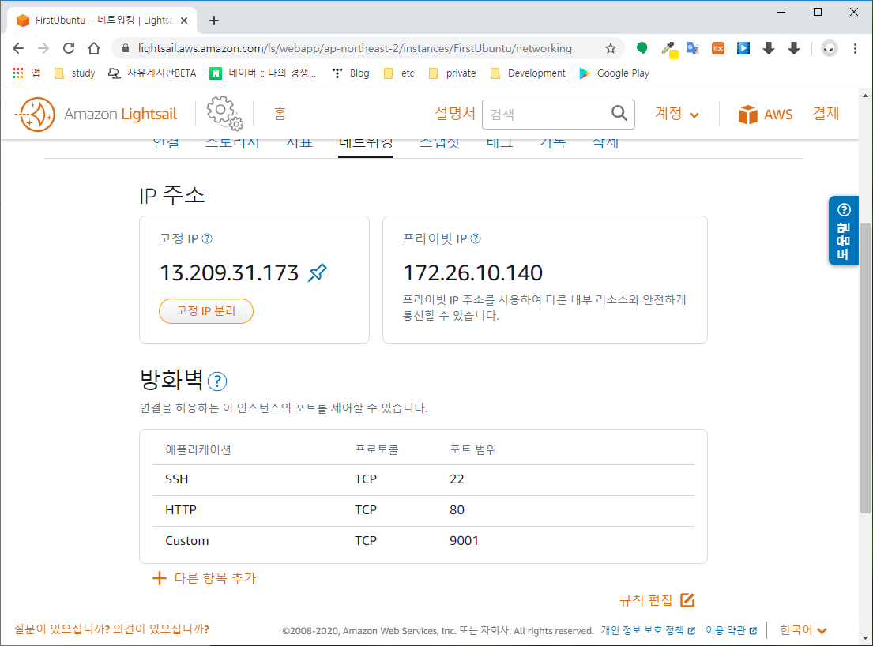Image resolution: width=873 pixels, height=646 pixels.
Task: Open the 한국어 language dropdown
Action: tap(803, 630)
